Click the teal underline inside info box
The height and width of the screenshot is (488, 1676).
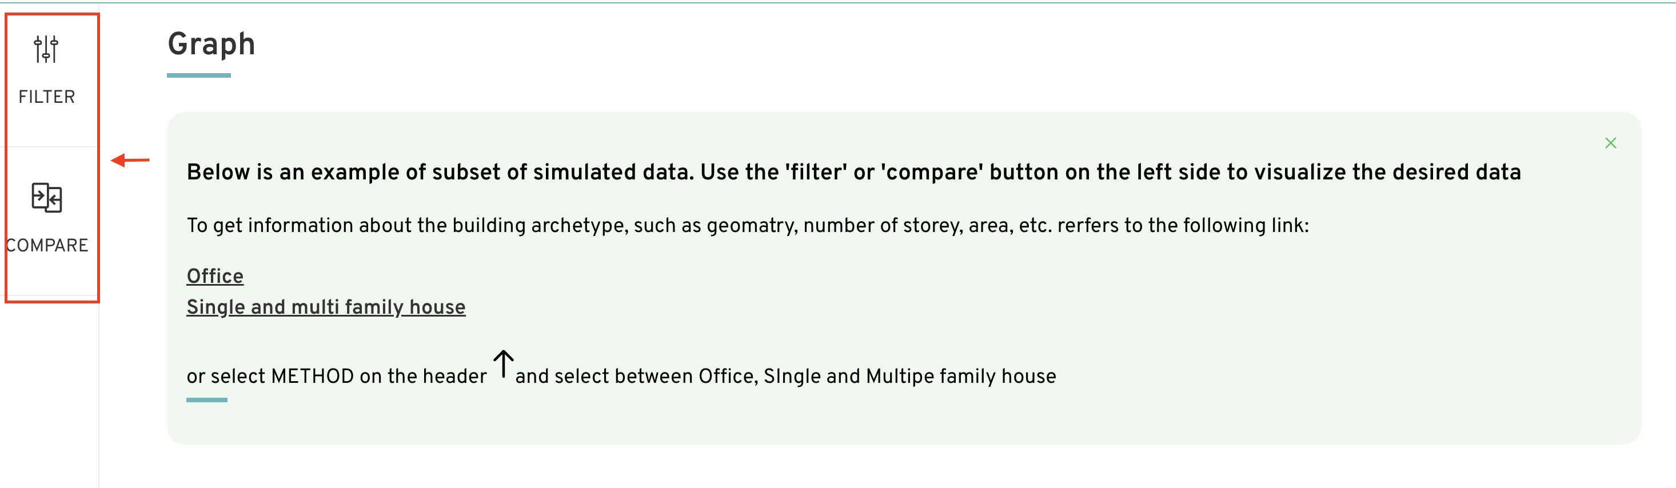pyautogui.click(x=207, y=400)
